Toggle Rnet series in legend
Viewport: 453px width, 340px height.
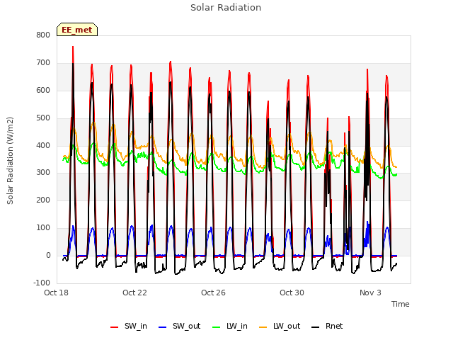(x=327, y=326)
